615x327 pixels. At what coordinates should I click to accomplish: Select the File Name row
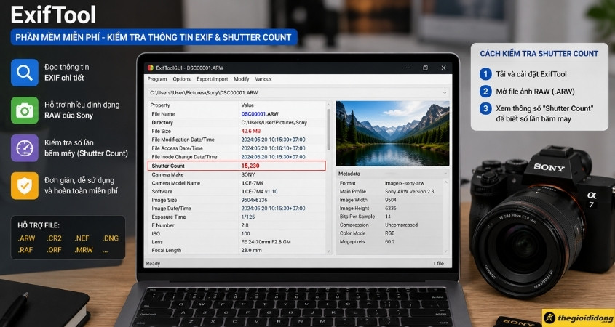point(237,114)
